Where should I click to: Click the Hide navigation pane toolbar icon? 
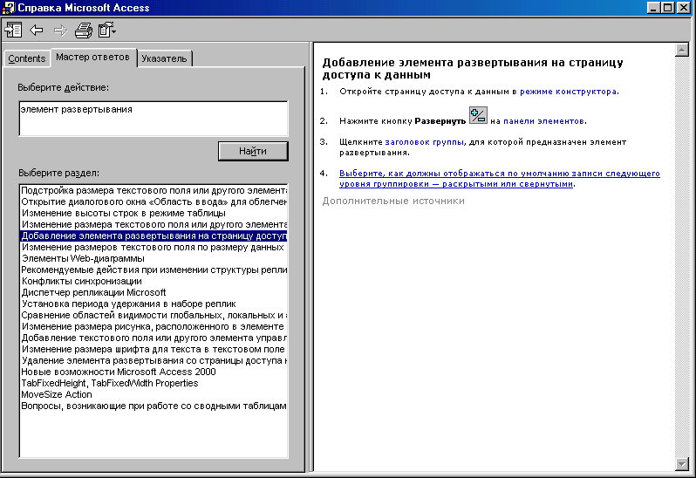13,31
